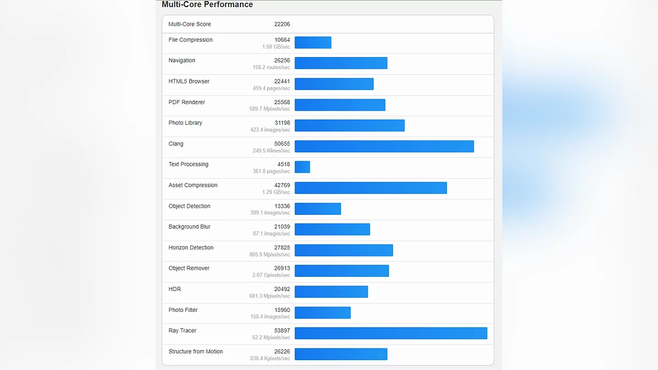Image resolution: width=658 pixels, height=370 pixels.
Task: Click the Background Blur label
Action: tap(189, 227)
